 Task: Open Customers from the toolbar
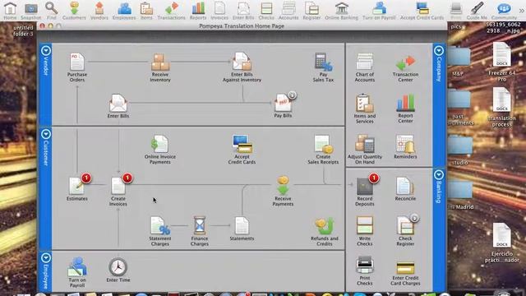click(x=74, y=11)
